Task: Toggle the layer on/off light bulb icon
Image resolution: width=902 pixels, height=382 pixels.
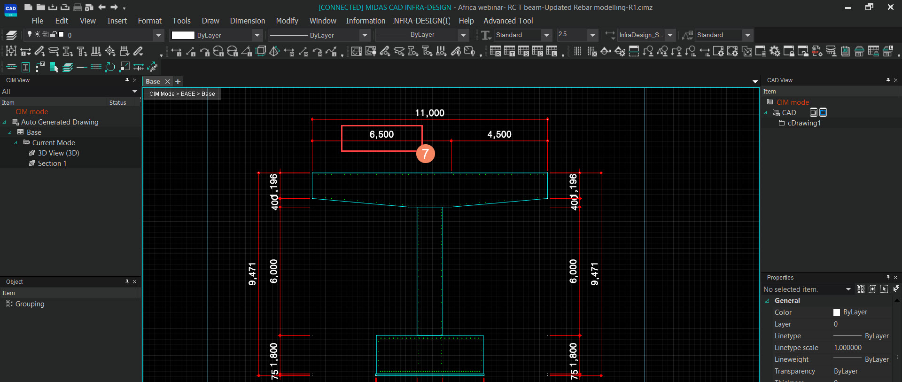Action: [x=30, y=34]
